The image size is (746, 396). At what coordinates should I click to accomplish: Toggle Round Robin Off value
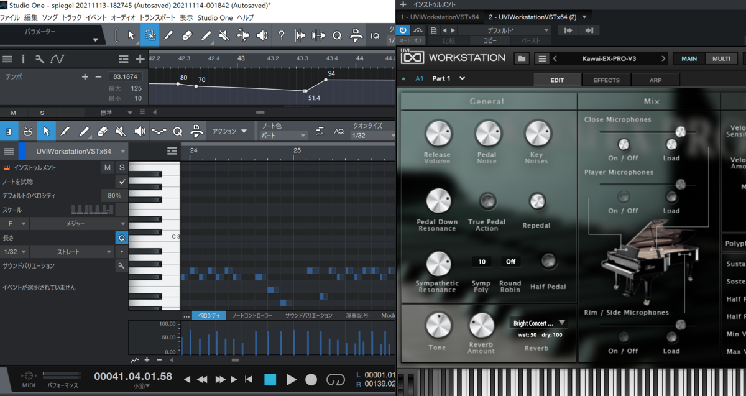(510, 262)
